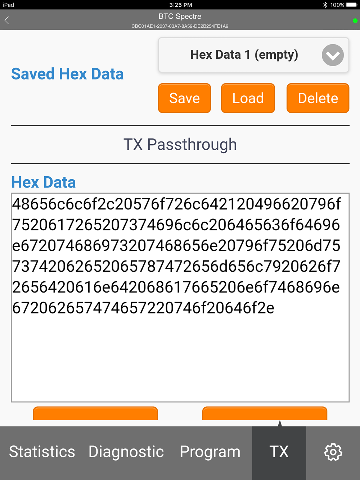Tap the BTC Spectre title
Image resolution: width=360 pixels, height=480 pixels.
coord(180,16)
